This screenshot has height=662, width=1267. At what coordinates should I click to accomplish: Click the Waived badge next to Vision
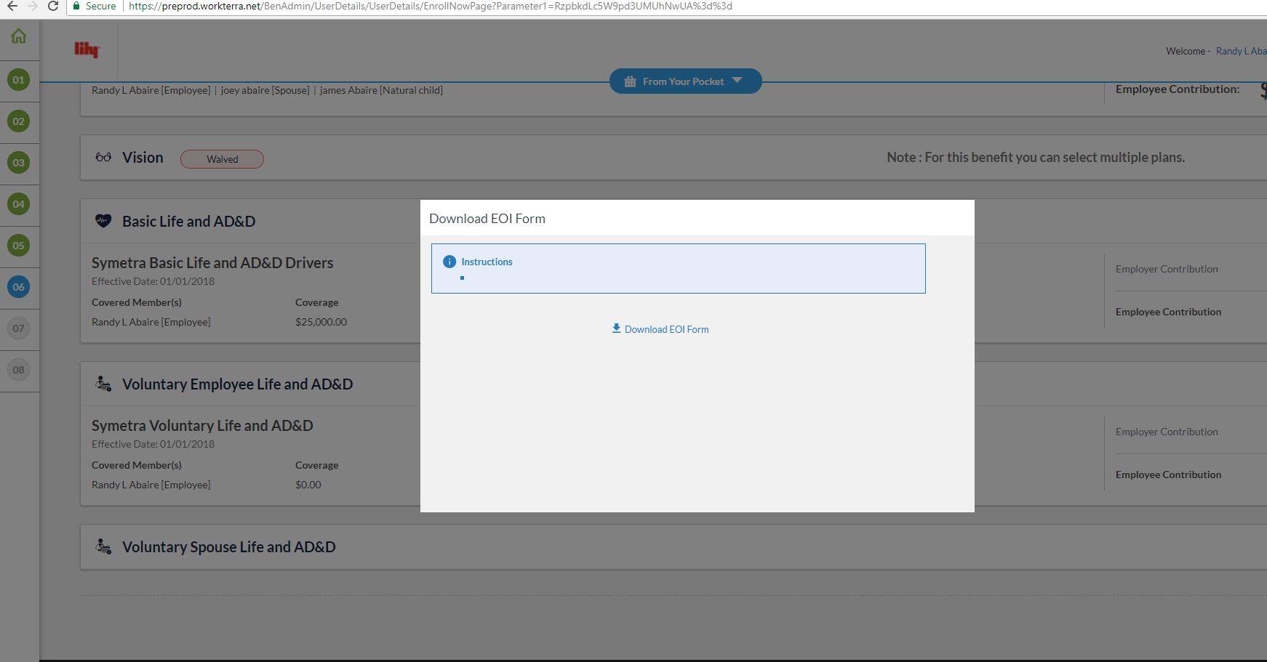tap(222, 159)
